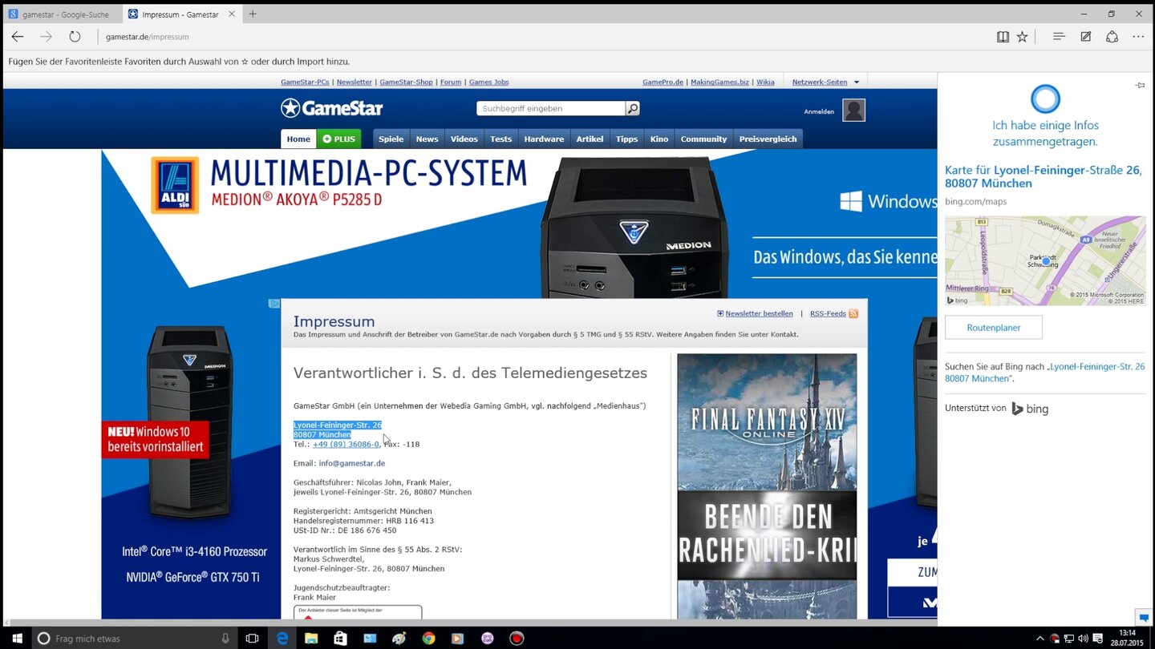Open the Artikel menu item

pos(590,139)
